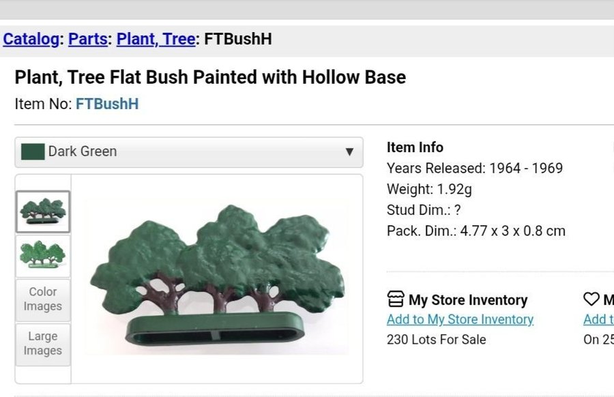Click the heart wishlist icon
This screenshot has width=614, height=397.
[591, 299]
